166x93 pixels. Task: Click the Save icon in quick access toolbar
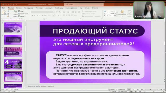pos(3,4)
